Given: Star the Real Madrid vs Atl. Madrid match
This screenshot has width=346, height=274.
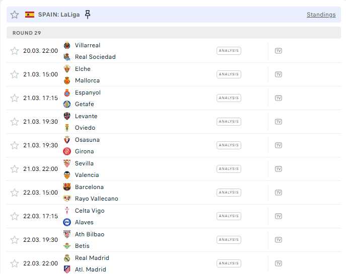Looking at the screenshot, I should [x=15, y=263].
